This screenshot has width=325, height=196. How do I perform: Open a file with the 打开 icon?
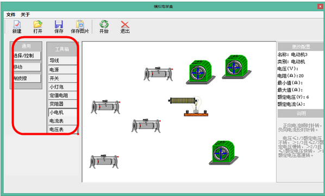[x=38, y=24]
